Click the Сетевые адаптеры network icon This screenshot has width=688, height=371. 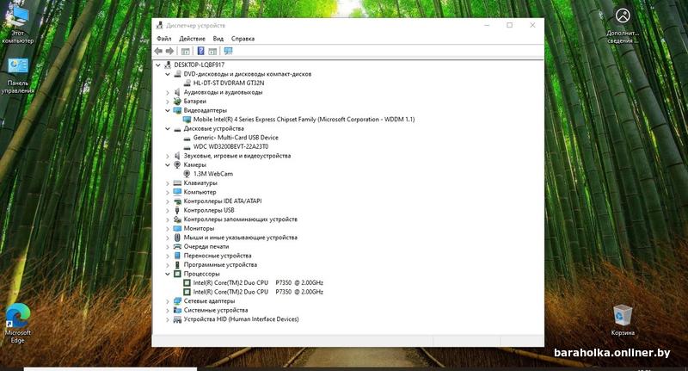click(x=177, y=300)
